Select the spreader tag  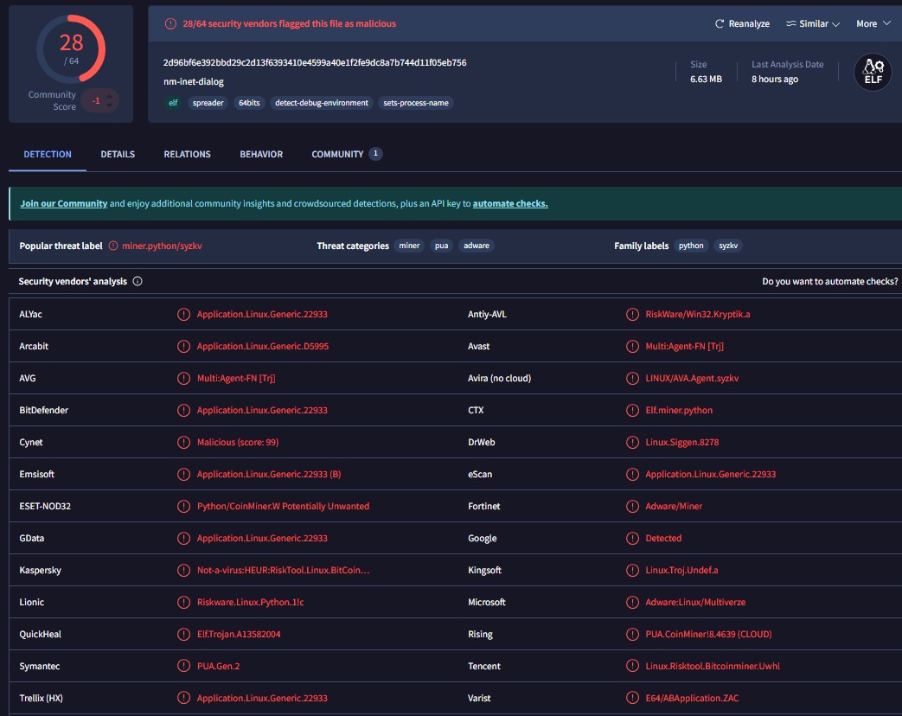(x=208, y=103)
